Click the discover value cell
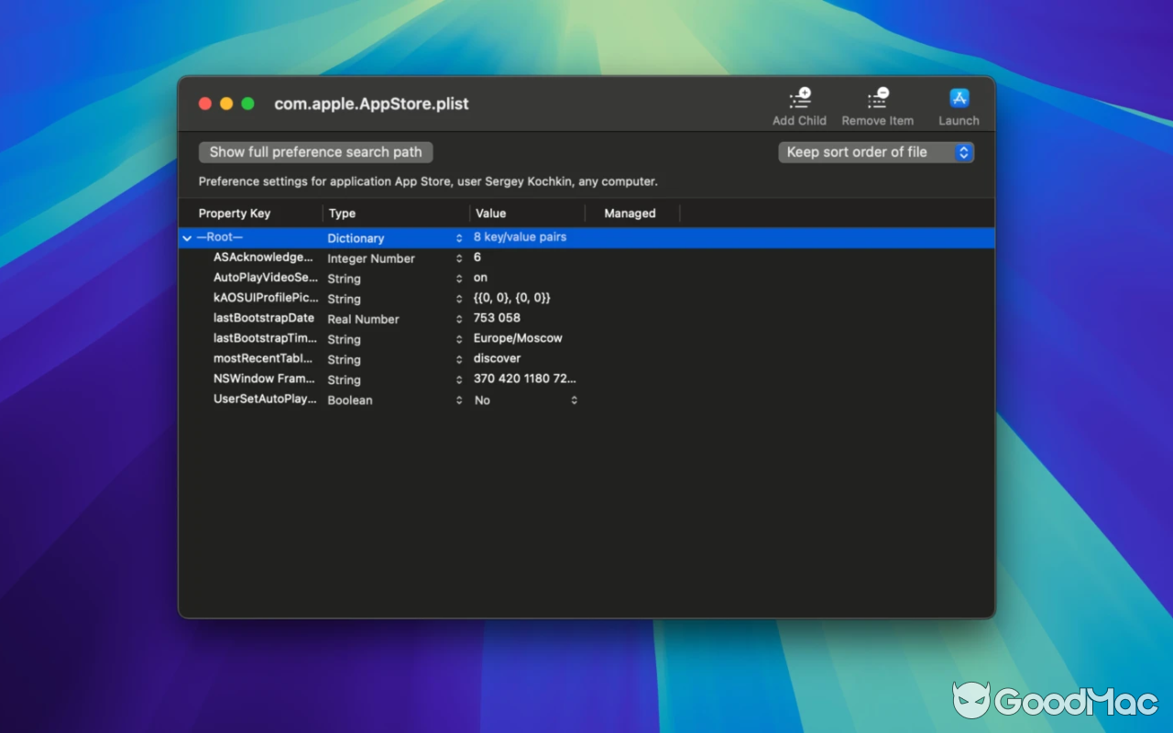The image size is (1173, 733). (x=497, y=358)
